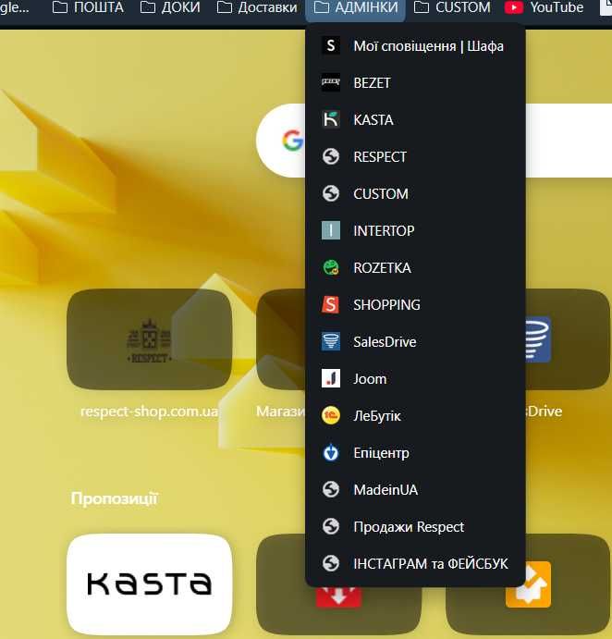The height and width of the screenshot is (639, 612).
Task: Click the Пропозиції heading
Action: click(x=114, y=498)
